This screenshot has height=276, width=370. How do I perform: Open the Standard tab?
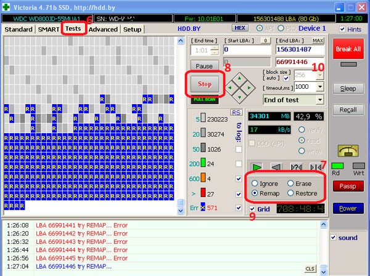coord(18,30)
